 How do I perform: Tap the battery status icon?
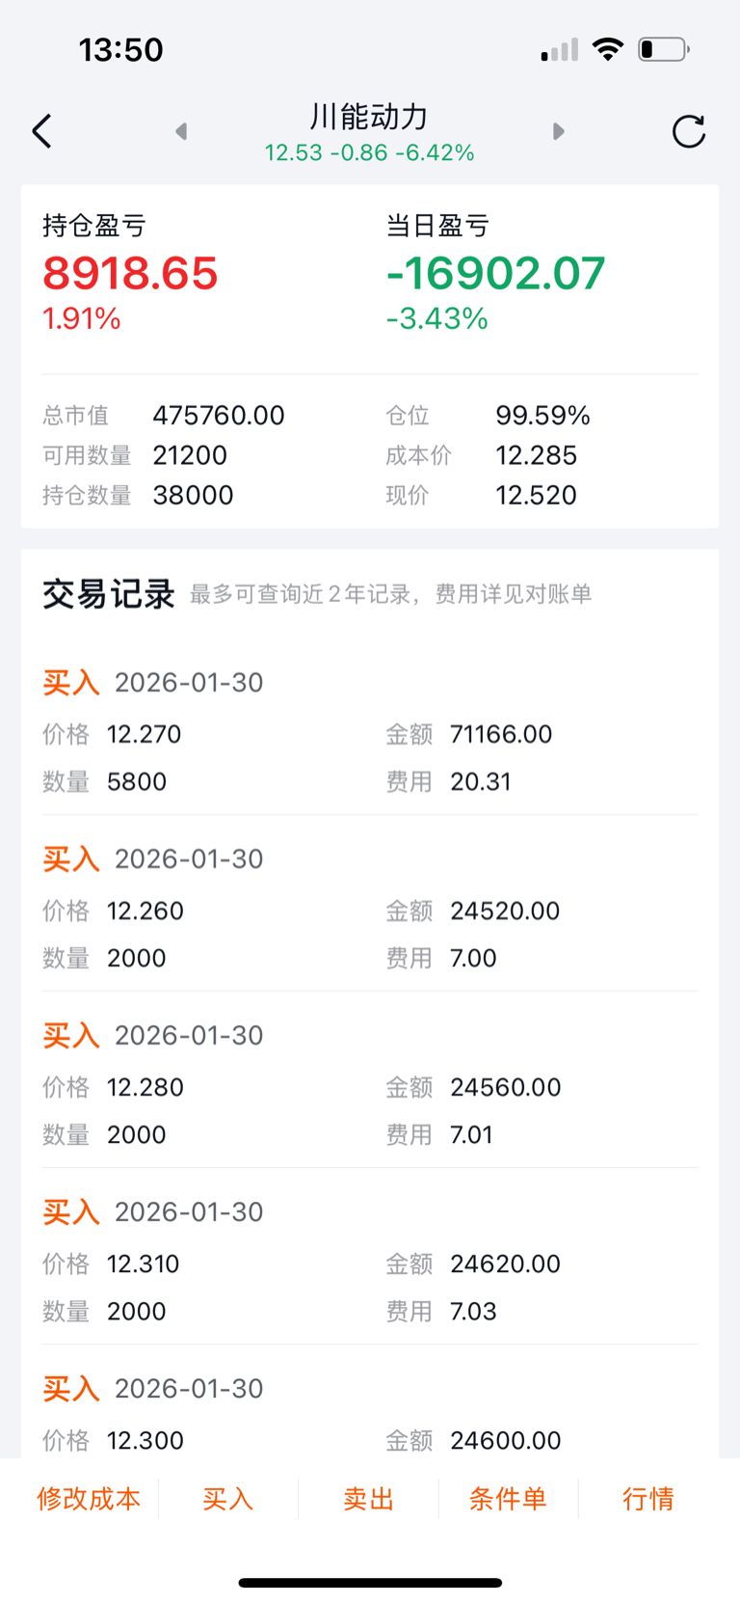[664, 49]
